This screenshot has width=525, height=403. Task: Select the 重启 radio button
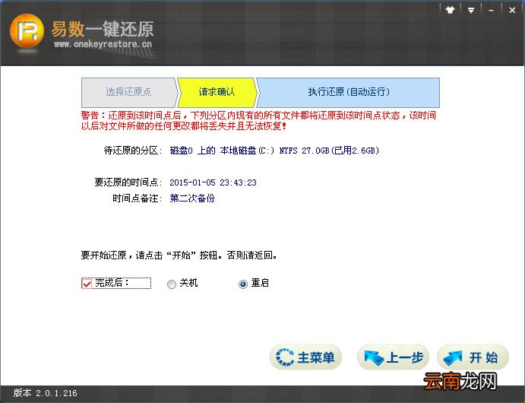click(x=243, y=284)
